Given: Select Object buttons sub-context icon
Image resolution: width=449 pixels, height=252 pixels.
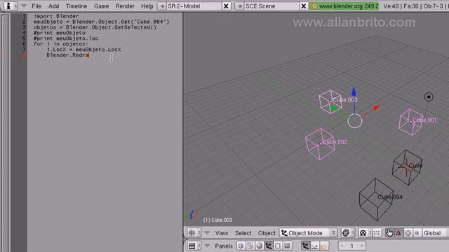Looking at the screenshot, I should pyautogui.click(x=306, y=246).
